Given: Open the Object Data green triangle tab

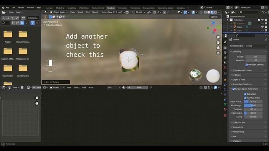Looking at the screenshot, I should 225,104.
